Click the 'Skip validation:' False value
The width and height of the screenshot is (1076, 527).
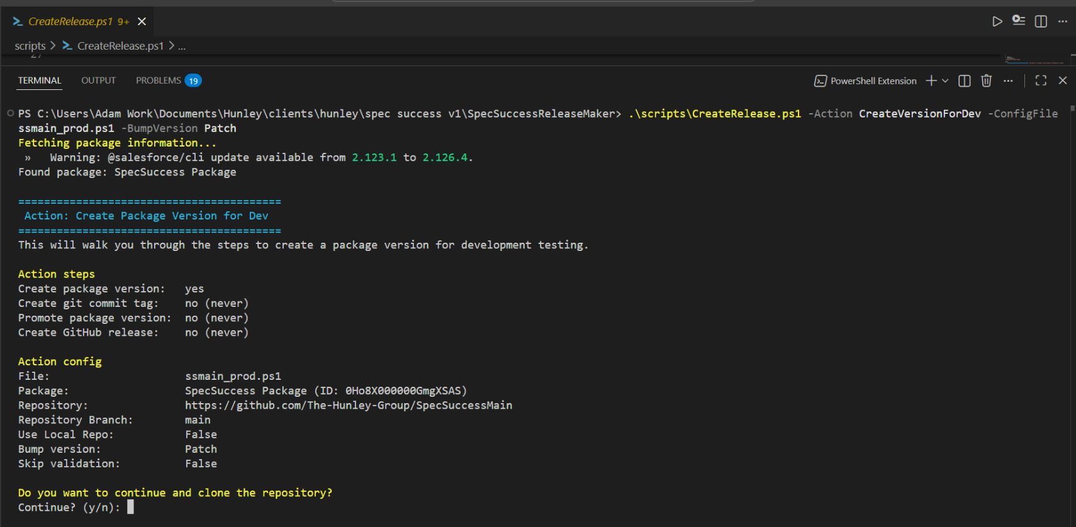(201, 463)
